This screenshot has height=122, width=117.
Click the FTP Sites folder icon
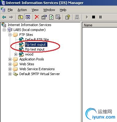15,35
